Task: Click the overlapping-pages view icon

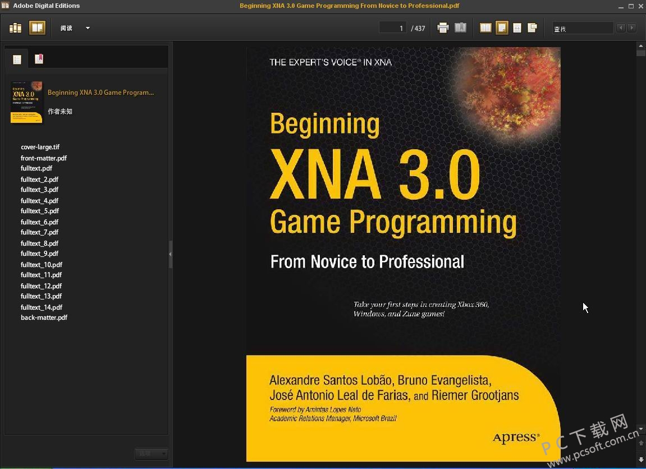Action: (532, 27)
